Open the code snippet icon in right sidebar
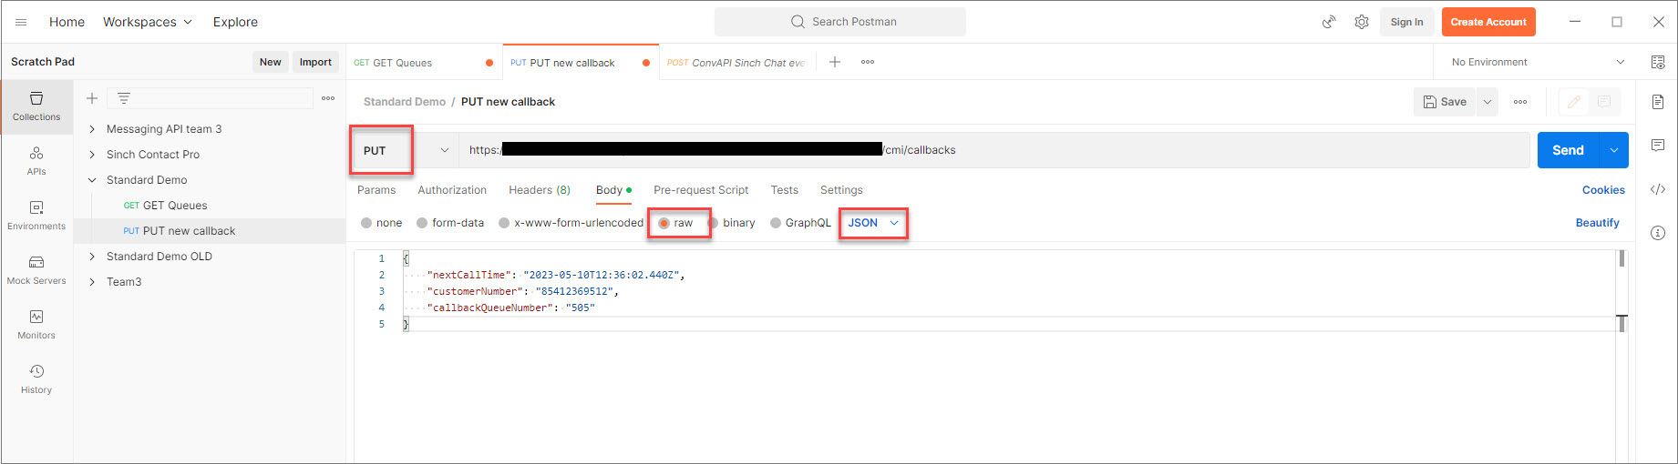Screen dimensions: 1678x464 1658,189
